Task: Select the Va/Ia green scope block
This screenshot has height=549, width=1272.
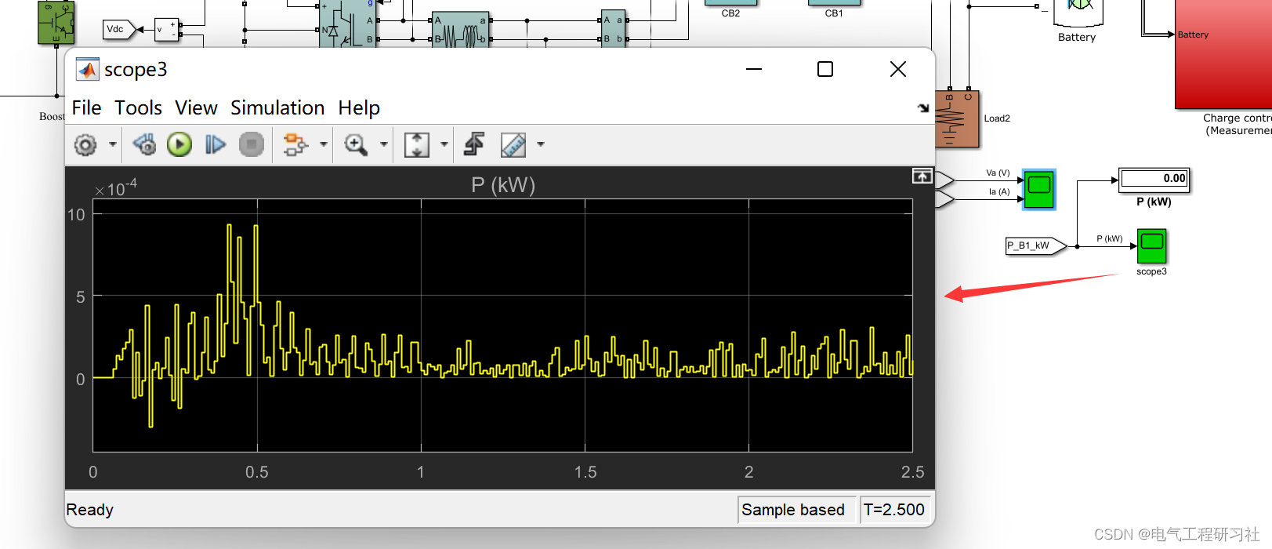Action: click(1040, 189)
